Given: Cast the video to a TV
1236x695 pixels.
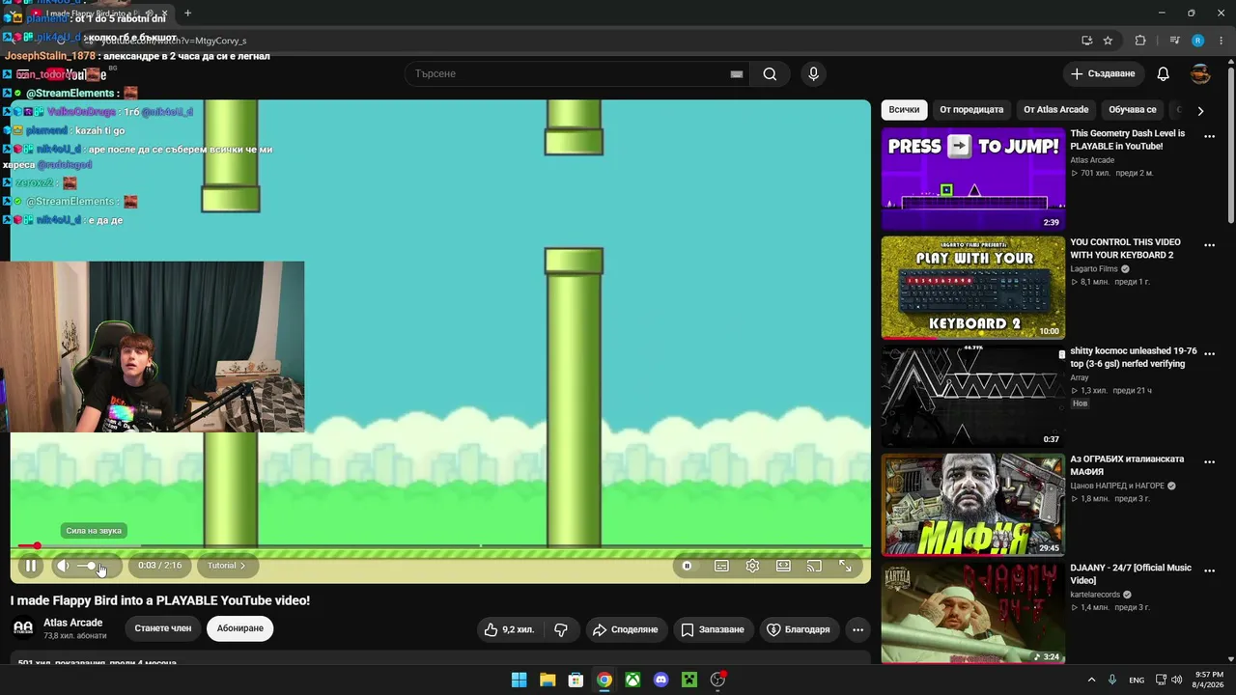Looking at the screenshot, I should (x=814, y=566).
